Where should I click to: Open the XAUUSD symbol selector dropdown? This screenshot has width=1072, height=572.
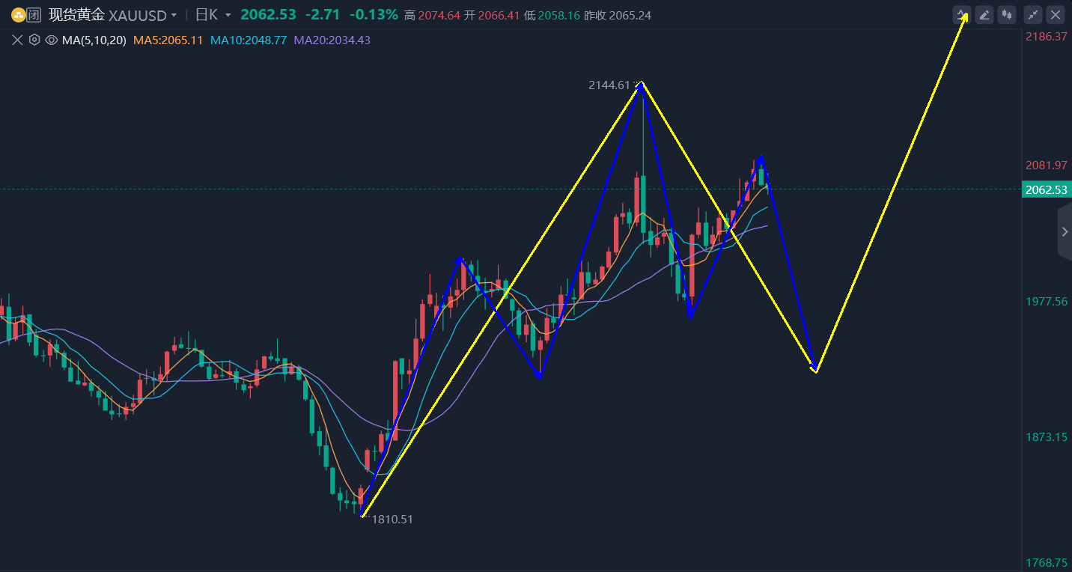(143, 15)
